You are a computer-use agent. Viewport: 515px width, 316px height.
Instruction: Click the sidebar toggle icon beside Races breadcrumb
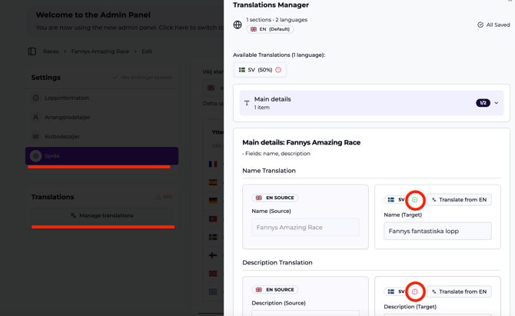32,52
